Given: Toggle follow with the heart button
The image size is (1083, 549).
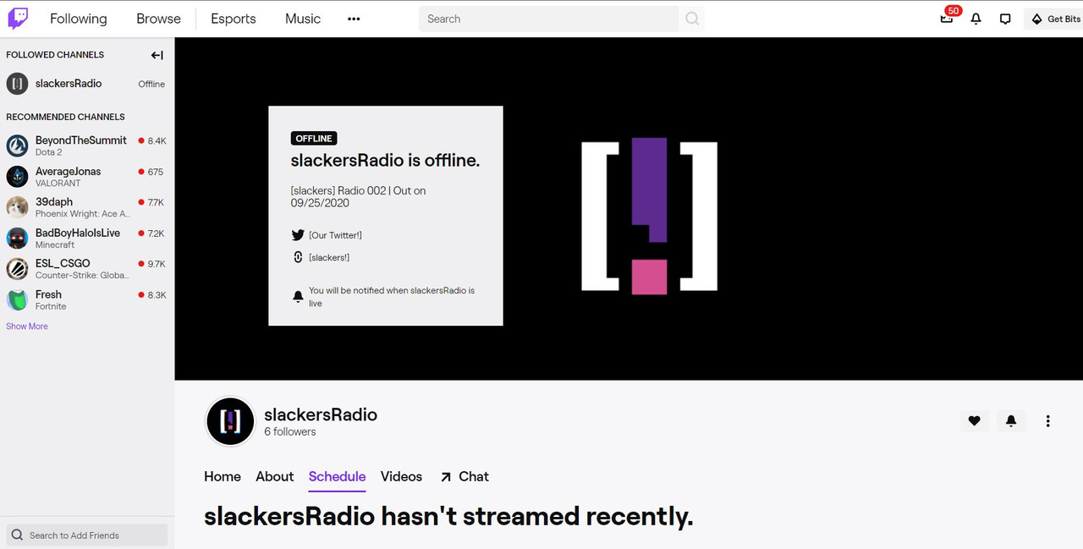Looking at the screenshot, I should [975, 420].
